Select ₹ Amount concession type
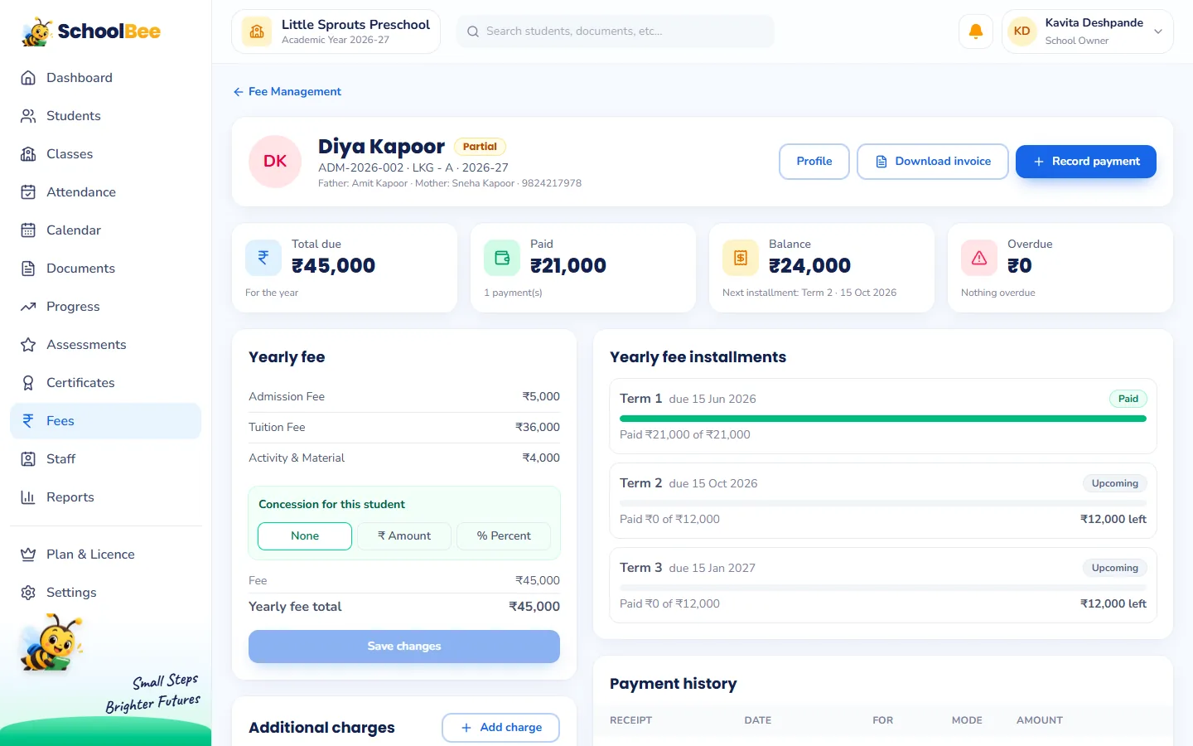The height and width of the screenshot is (746, 1193). pyautogui.click(x=404, y=536)
